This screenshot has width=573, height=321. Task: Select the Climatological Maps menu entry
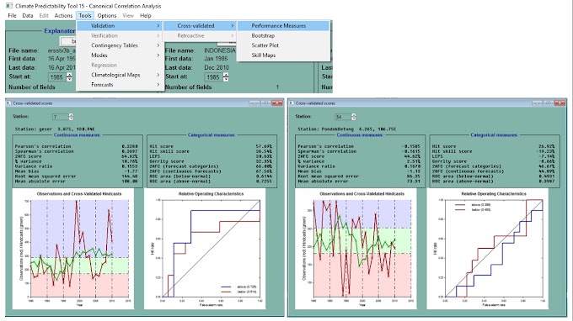pos(120,75)
